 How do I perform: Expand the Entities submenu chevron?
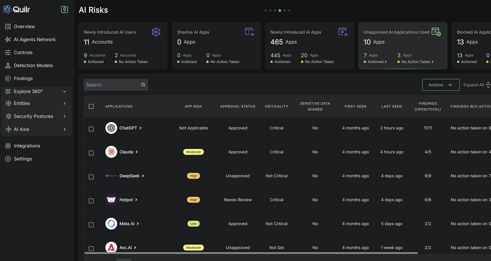[x=65, y=103]
